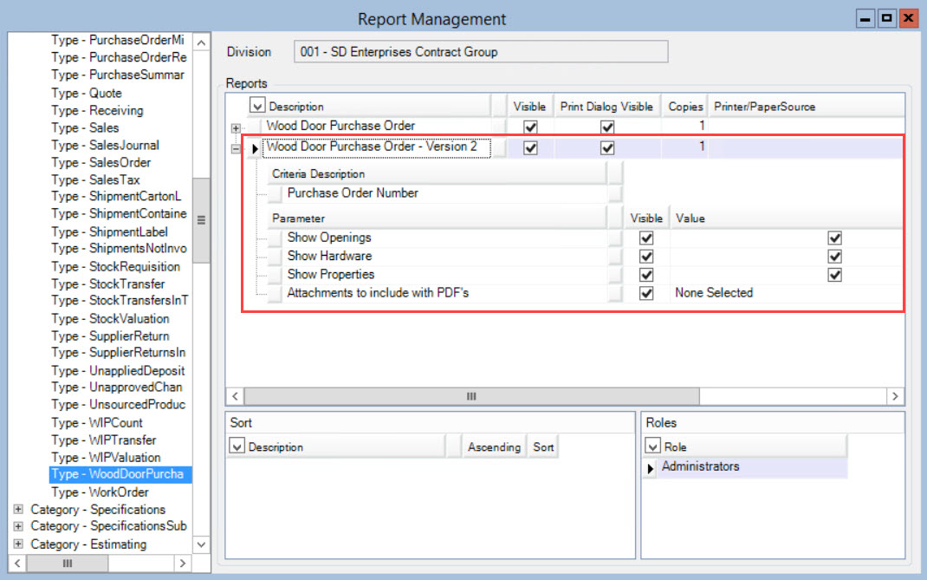Image resolution: width=927 pixels, height=580 pixels.
Task: Click Role column filter dropdown icon
Action: (x=653, y=446)
